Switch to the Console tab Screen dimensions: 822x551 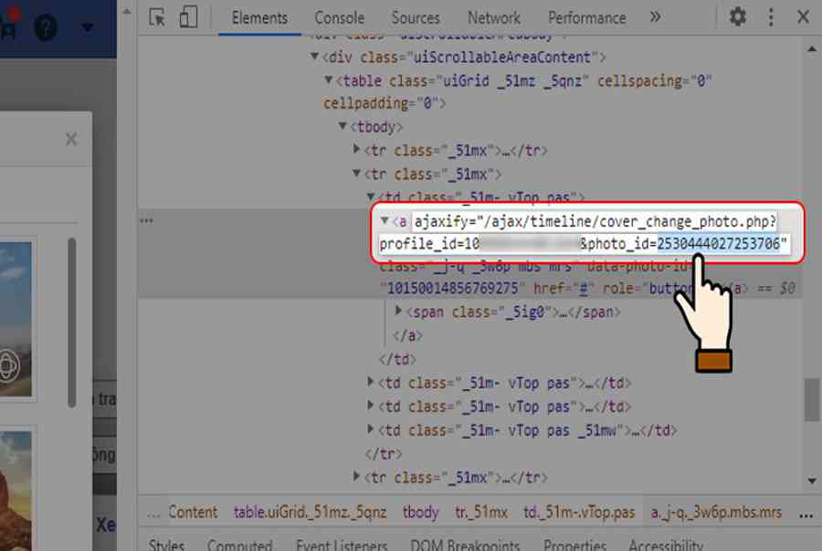[x=339, y=17]
